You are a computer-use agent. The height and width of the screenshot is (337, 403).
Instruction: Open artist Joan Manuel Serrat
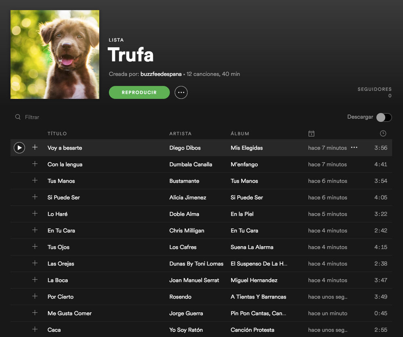(194, 280)
